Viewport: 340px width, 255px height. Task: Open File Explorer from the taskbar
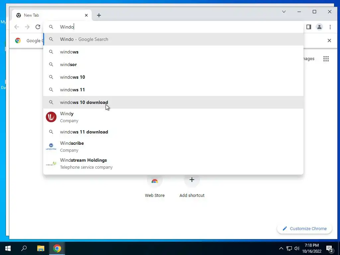coord(41,248)
